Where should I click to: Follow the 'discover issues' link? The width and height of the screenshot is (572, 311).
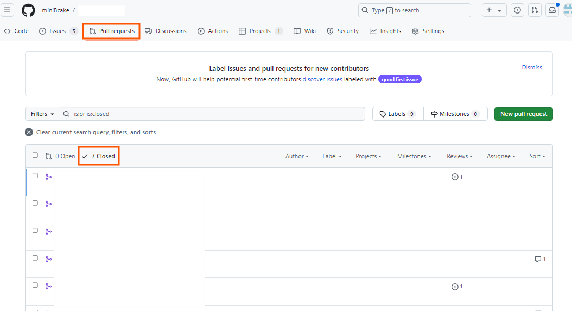322,80
